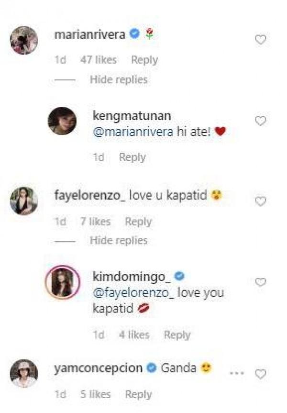Viewport: 287px width, 413px height.
Task: Like kimdomingo_'s reply comment
Action: (x=260, y=282)
